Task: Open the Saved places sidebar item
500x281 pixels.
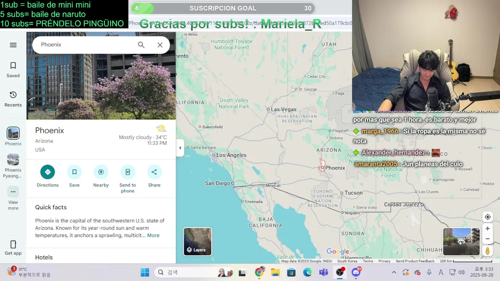Action: [x=13, y=70]
